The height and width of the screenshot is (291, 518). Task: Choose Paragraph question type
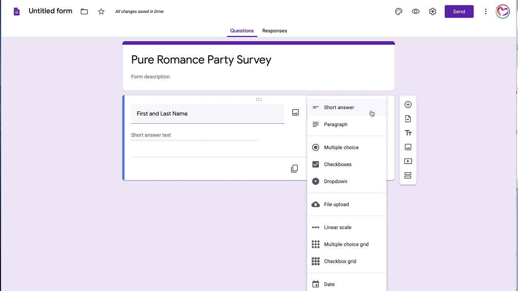coord(347,124)
